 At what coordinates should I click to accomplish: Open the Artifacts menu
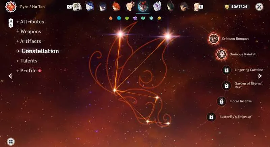click(x=30, y=41)
